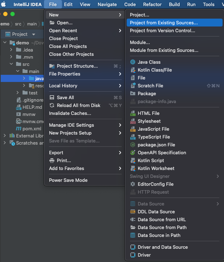This screenshot has width=224, height=262.
Task: Expand the .mvn folder arrow
Action: 11,57
